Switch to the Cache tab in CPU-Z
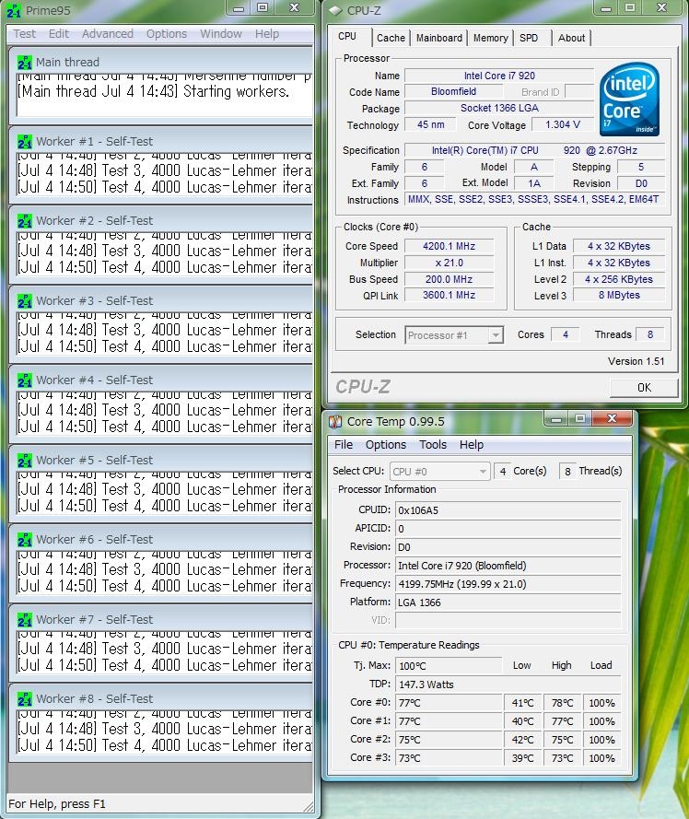689x819 pixels. click(x=391, y=38)
